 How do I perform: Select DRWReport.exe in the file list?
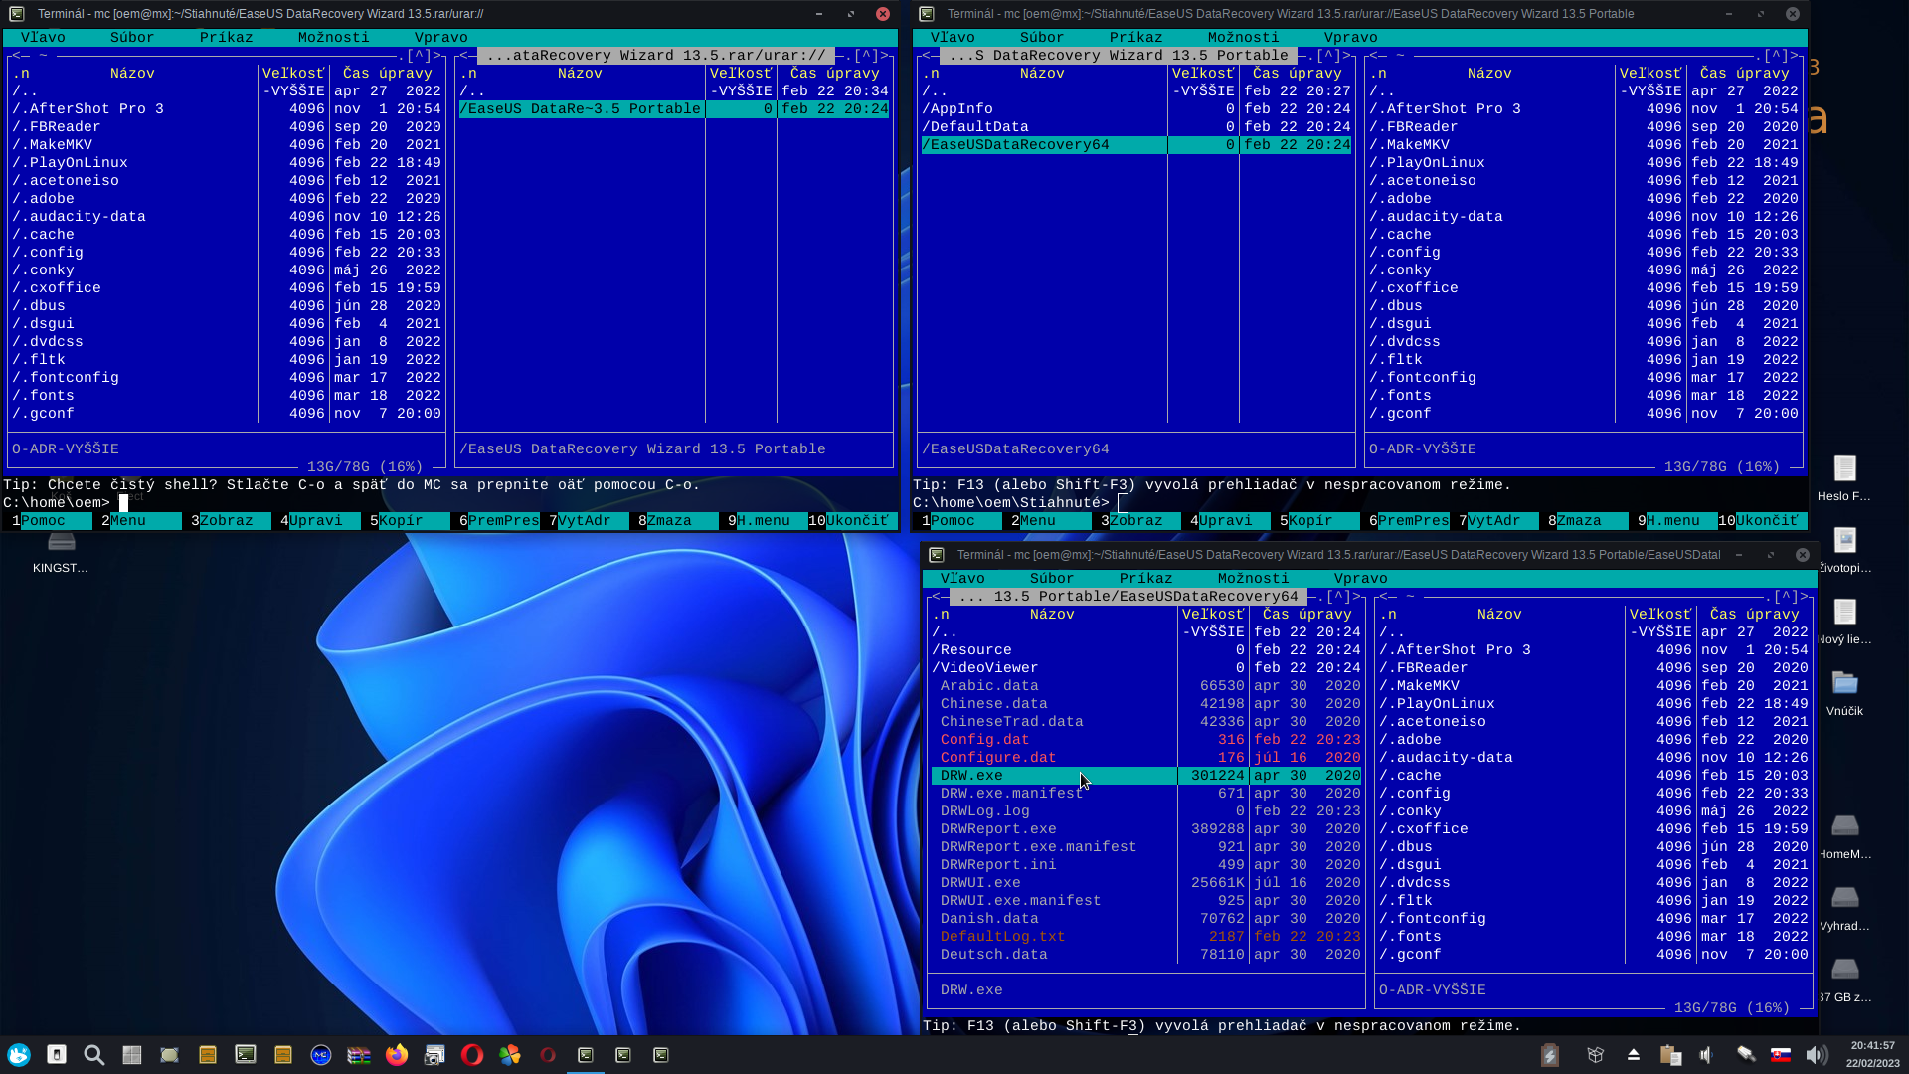[998, 829]
